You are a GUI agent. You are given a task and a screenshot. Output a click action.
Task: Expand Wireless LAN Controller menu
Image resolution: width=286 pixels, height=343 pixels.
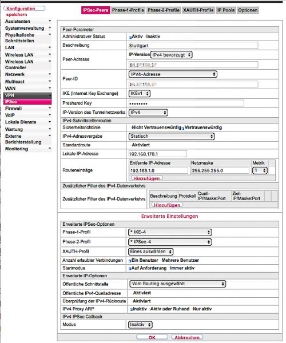coord(27,65)
